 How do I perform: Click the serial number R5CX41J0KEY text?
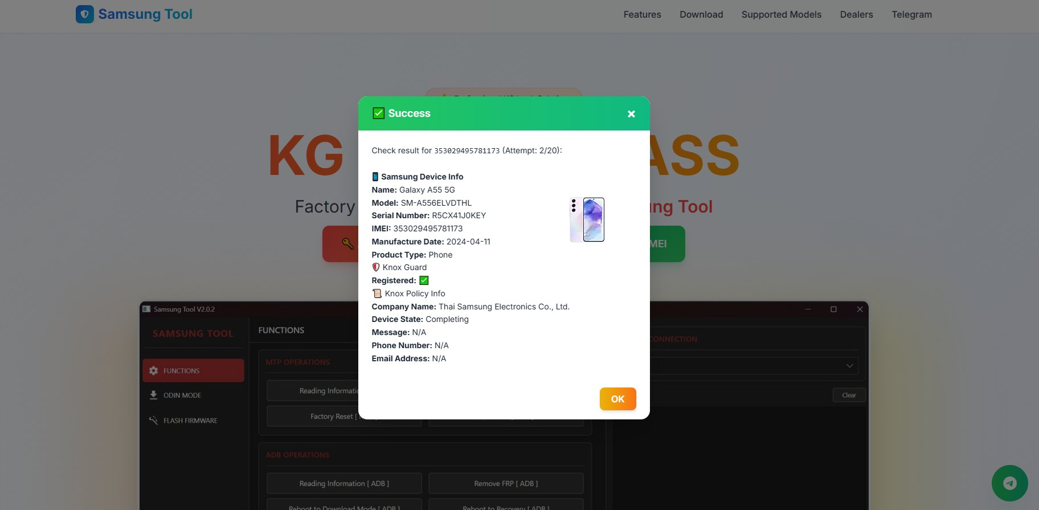point(459,215)
